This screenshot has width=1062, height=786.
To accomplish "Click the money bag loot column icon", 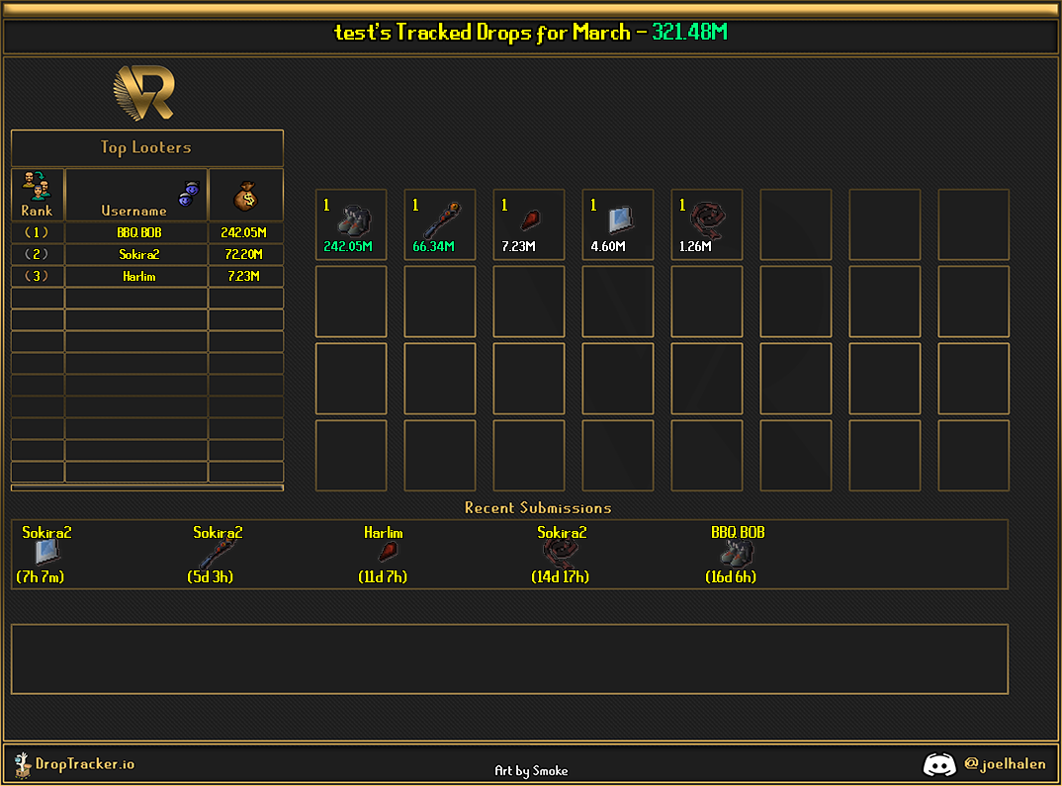I will pos(245,196).
